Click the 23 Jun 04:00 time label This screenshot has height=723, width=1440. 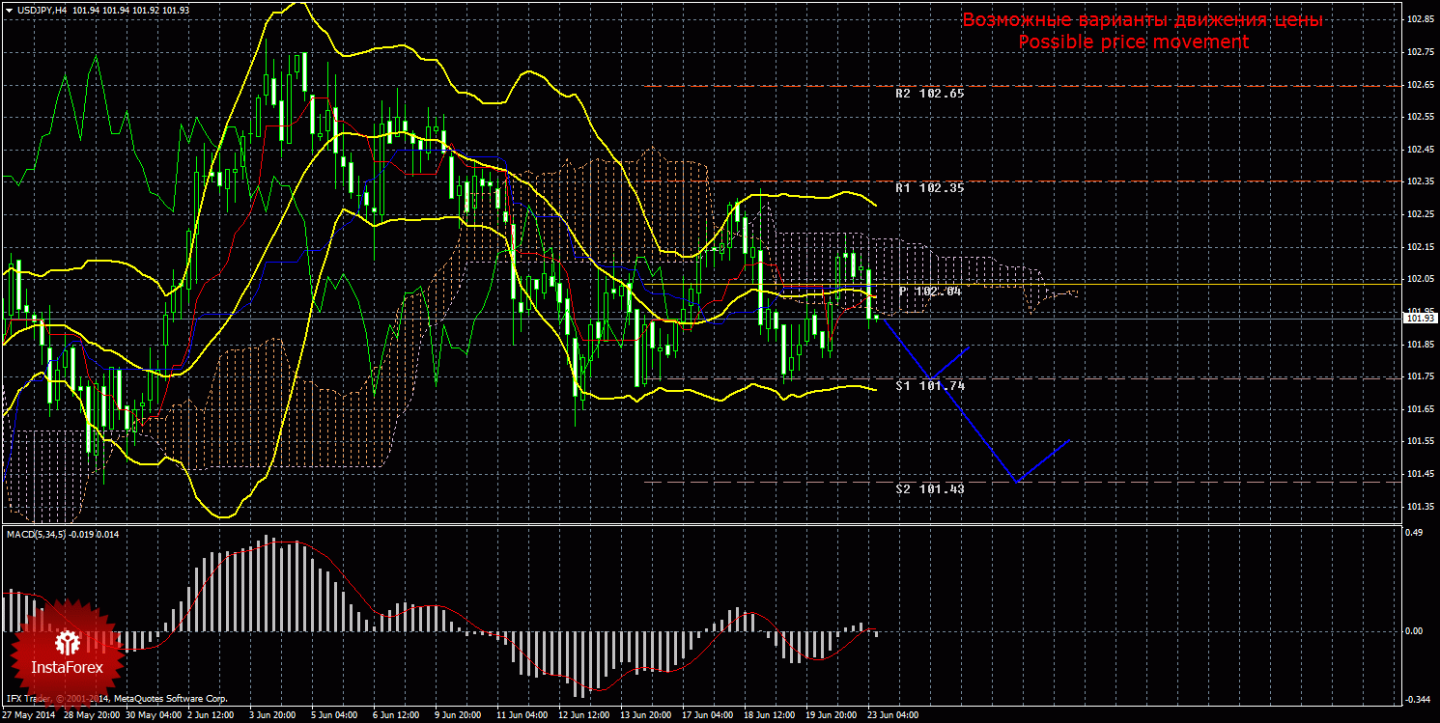[894, 716]
